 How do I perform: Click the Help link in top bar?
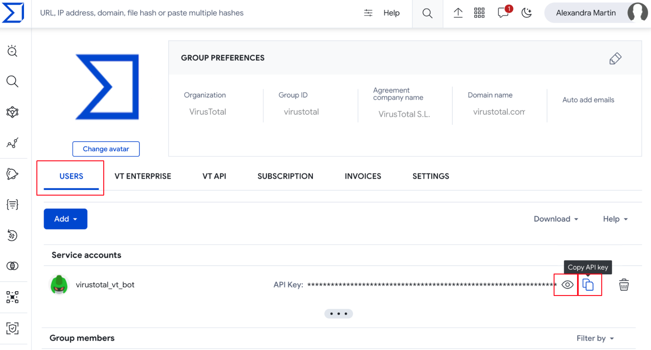pos(391,13)
